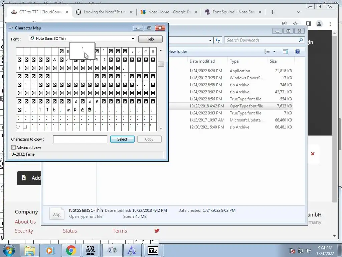Click the Add file button on CloudConvert
This screenshot has width=342, height=257.
tap(29, 178)
